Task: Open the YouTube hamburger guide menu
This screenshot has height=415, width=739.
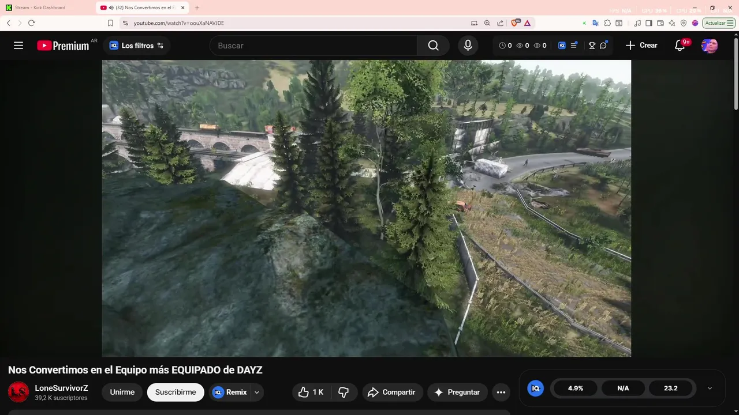Action: [x=18, y=46]
